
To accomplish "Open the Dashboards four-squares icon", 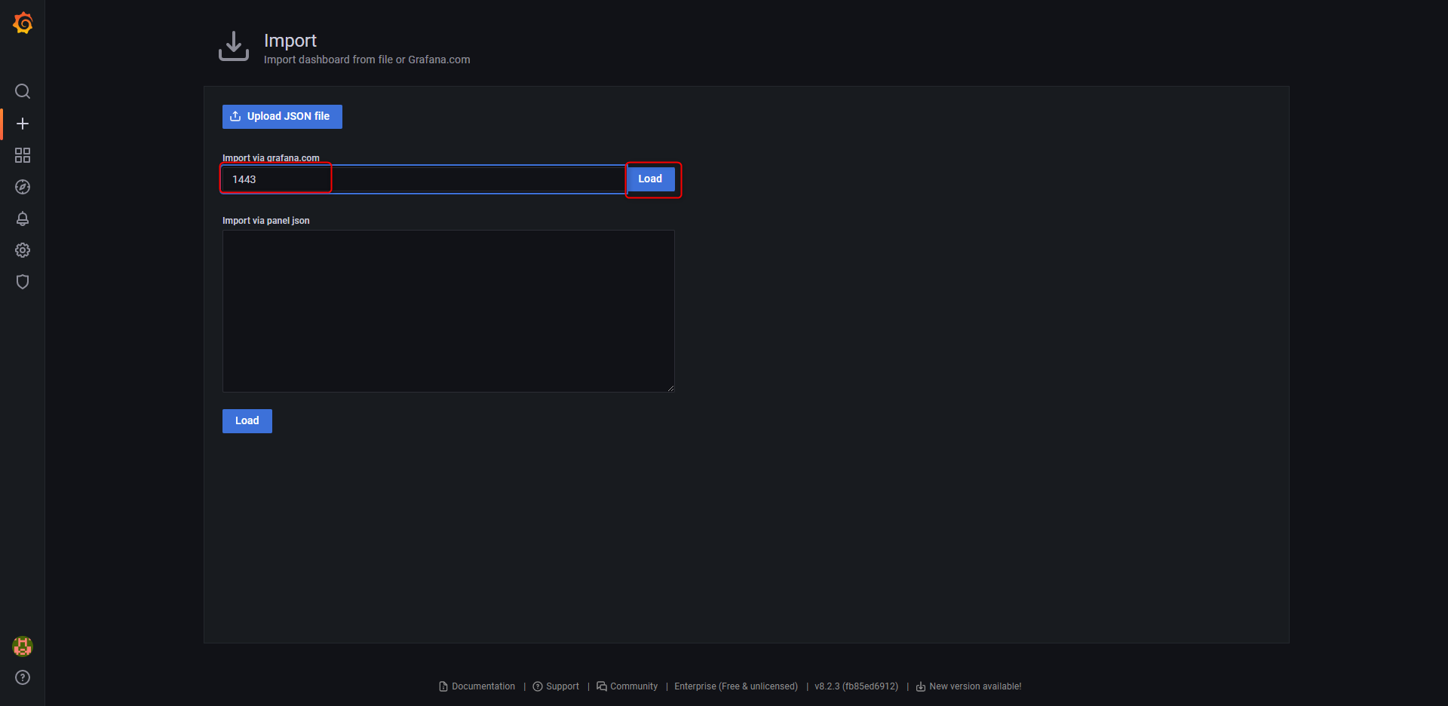I will (x=23, y=155).
